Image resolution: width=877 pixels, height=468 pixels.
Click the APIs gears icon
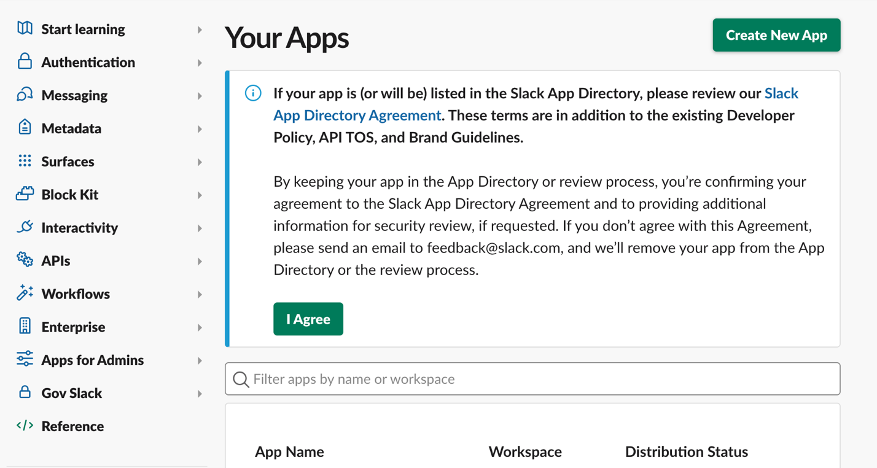[x=25, y=260]
